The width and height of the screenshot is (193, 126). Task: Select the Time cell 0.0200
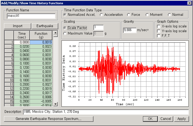pyautogui.click(x=22, y=46)
